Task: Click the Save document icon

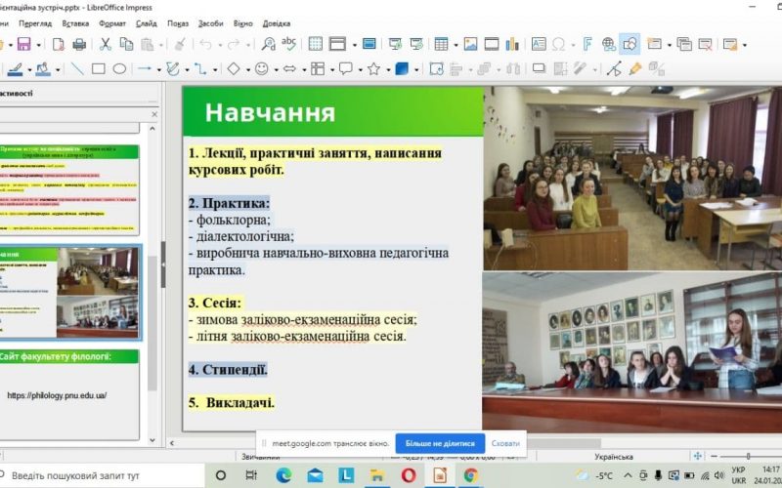Action: (x=22, y=44)
